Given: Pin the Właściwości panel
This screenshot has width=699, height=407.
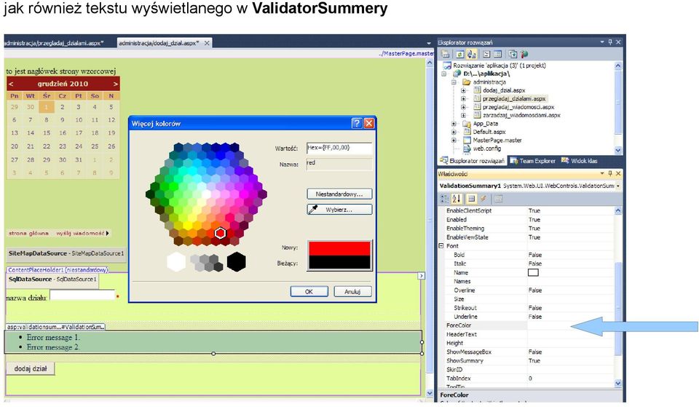Looking at the screenshot, I should tap(610, 173).
